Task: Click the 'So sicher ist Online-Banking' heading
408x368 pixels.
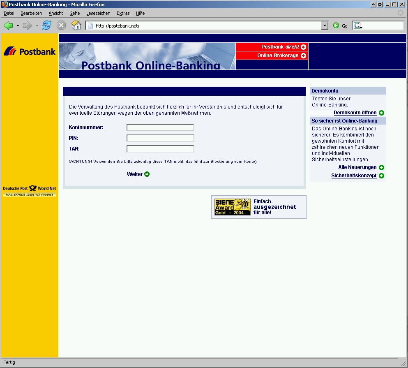Action: (344, 120)
